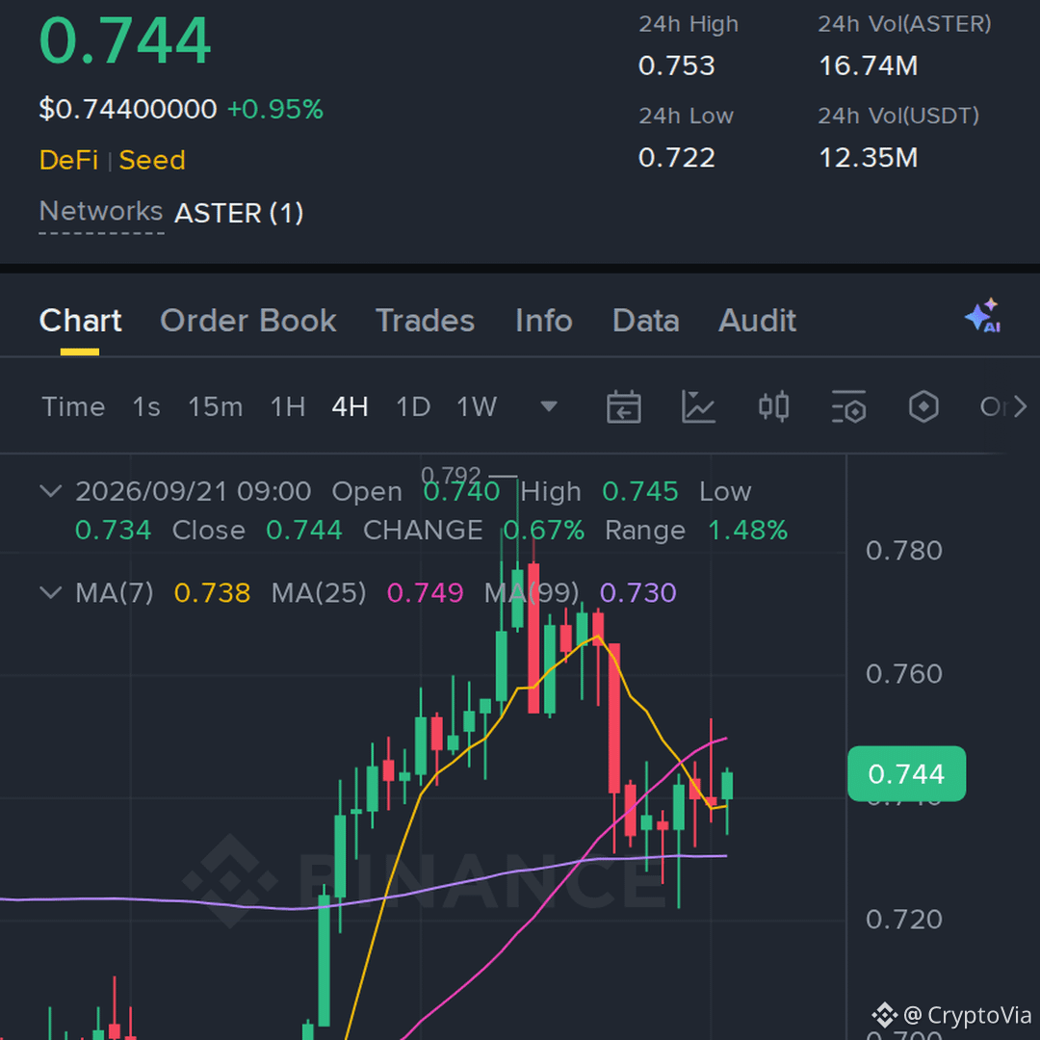Collapse the MA indicator values row
The image size is (1040, 1040).
[51, 592]
